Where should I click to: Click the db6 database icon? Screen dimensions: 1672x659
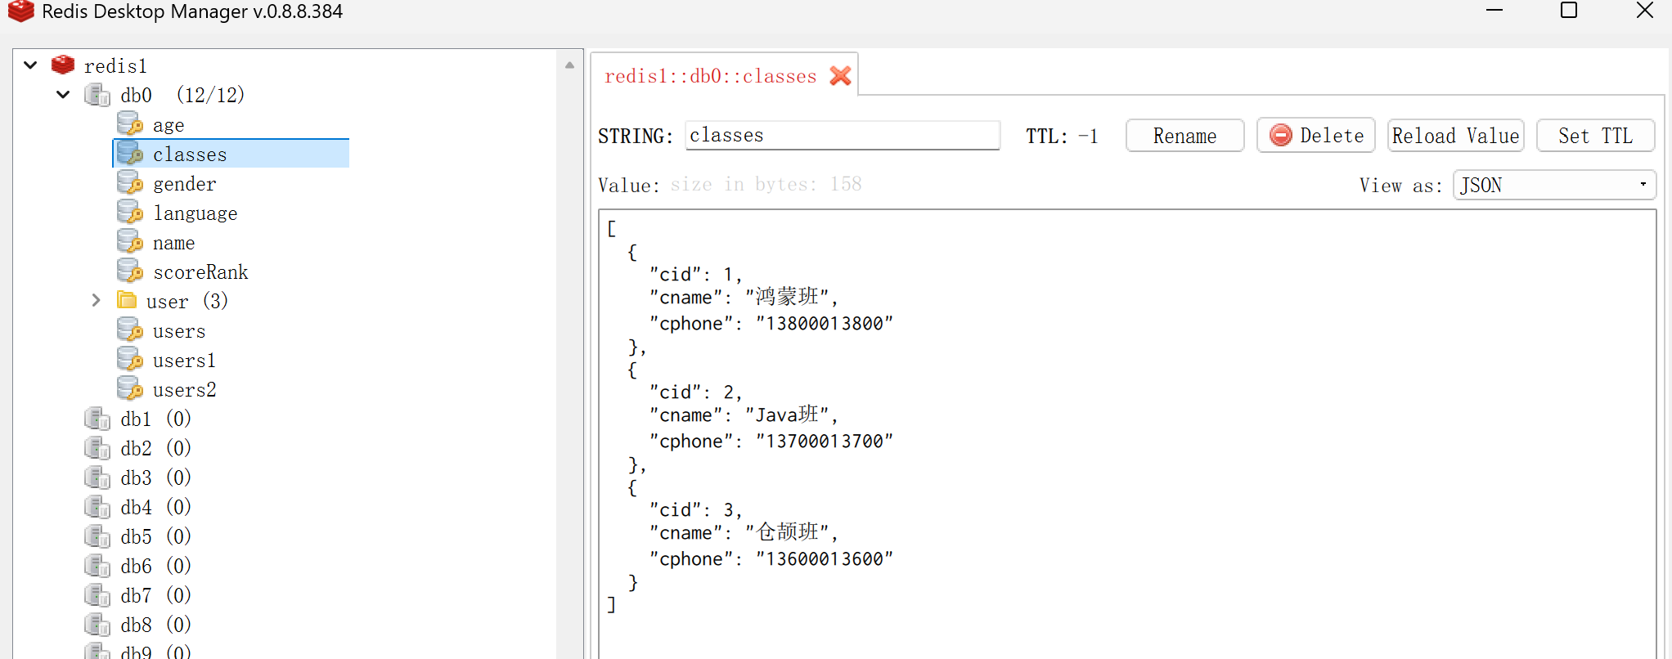pos(97,566)
